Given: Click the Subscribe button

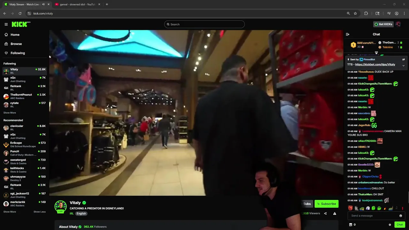Looking at the screenshot, I should click(326, 204).
